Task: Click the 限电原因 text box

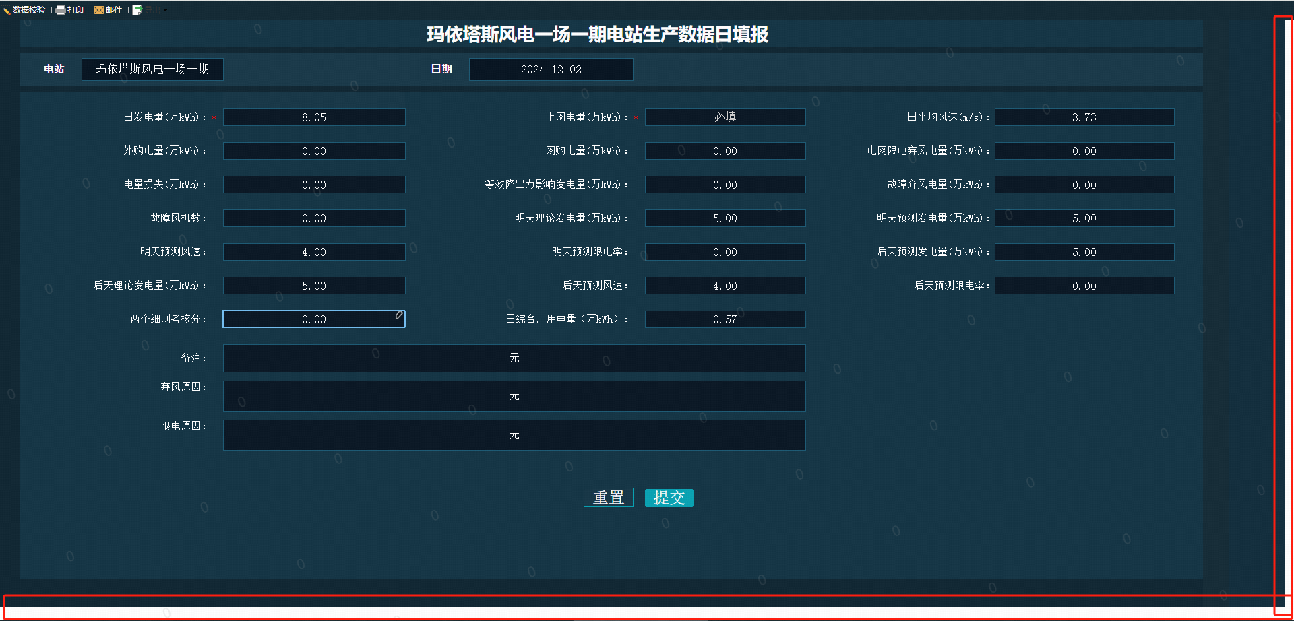Action: (x=514, y=435)
